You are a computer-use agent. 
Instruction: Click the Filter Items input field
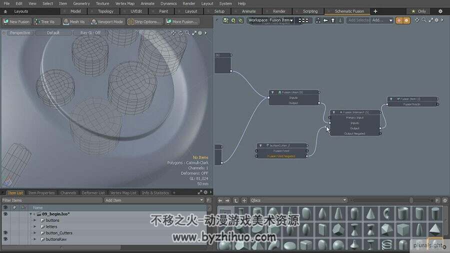pos(51,200)
